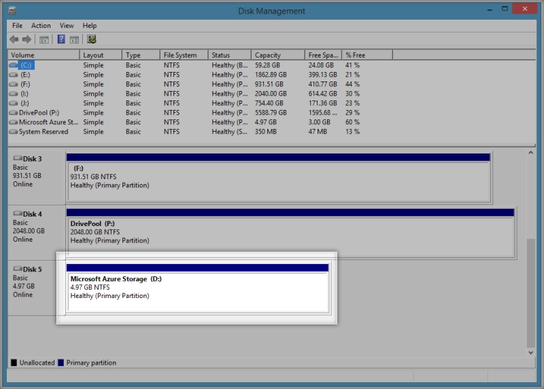Image resolution: width=544 pixels, height=389 pixels.
Task: Sort by the File System column header
Action: coord(184,55)
